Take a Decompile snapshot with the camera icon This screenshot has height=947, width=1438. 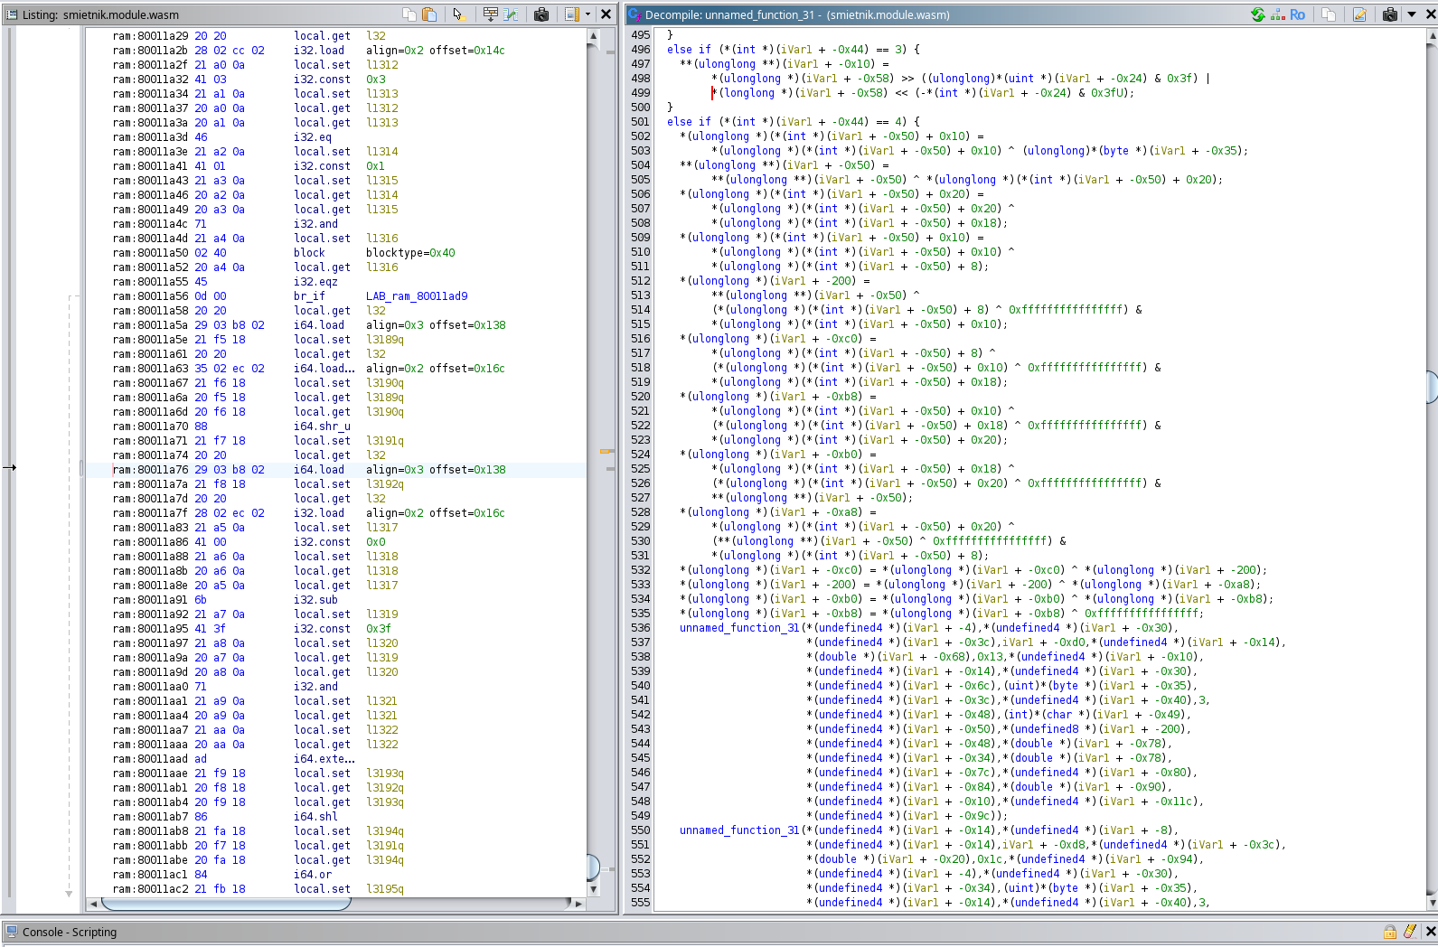point(1390,14)
